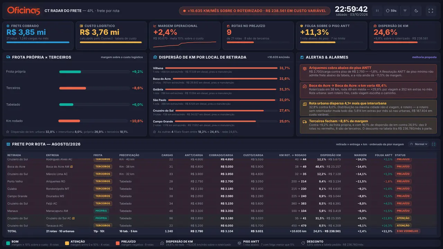Image resolution: width=443 pixels, height=249 pixels.
Task: Click the Piso ANTT legend icon in footer
Action: (239, 243)
